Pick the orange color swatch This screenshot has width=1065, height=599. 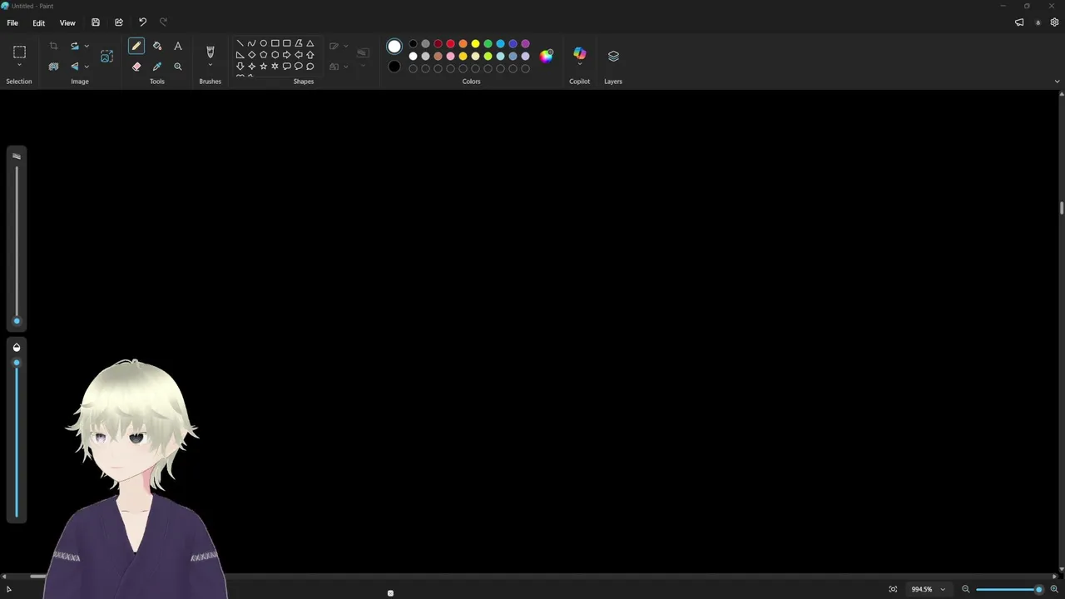pyautogui.click(x=463, y=43)
